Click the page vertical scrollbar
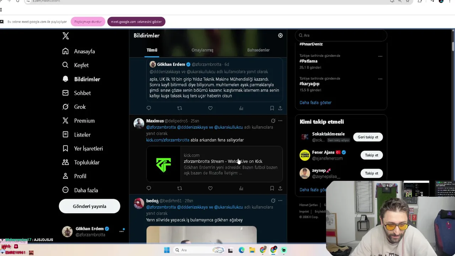 [x=453, y=46]
